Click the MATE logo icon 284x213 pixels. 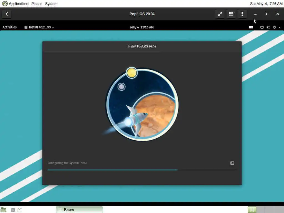tap(4, 3)
